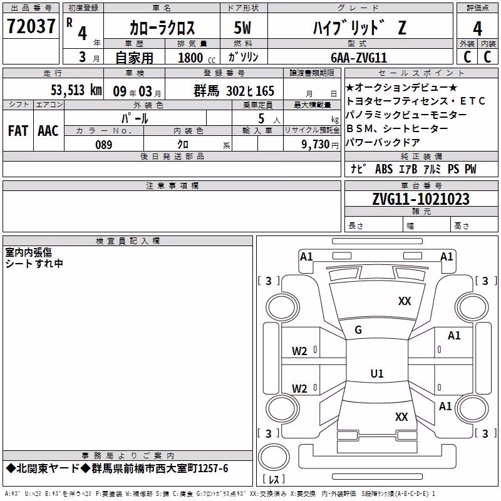This screenshot has height=501, width=501.
Task: Select the color number 089
Action: (x=103, y=145)
